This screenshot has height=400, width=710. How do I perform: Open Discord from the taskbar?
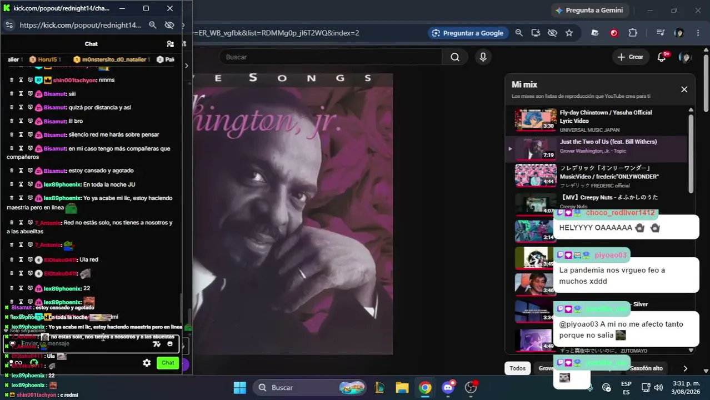click(x=448, y=387)
